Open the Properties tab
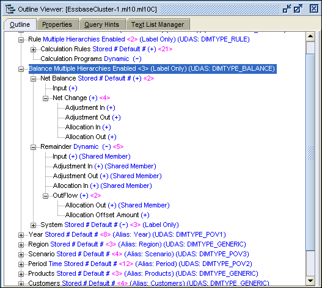 coord(57,24)
